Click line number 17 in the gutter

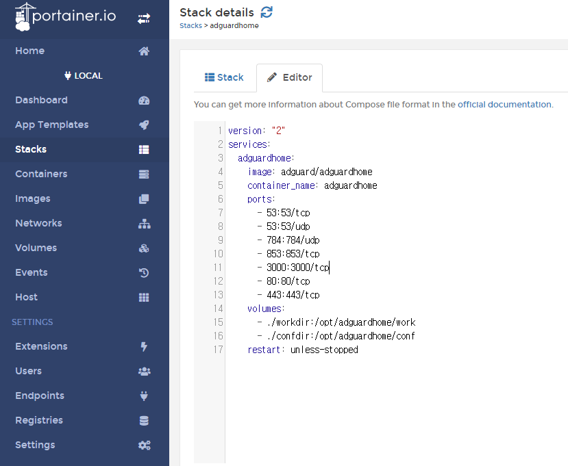(218, 350)
